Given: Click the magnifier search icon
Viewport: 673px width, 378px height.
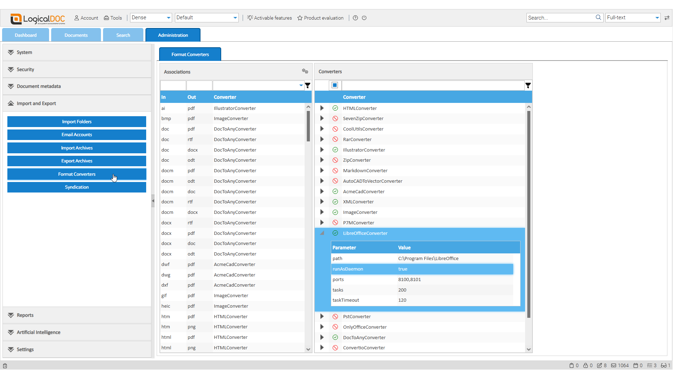Looking at the screenshot, I should (598, 17).
